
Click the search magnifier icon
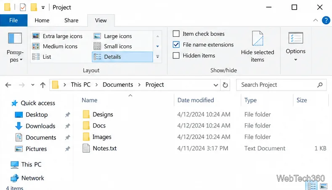(320, 85)
